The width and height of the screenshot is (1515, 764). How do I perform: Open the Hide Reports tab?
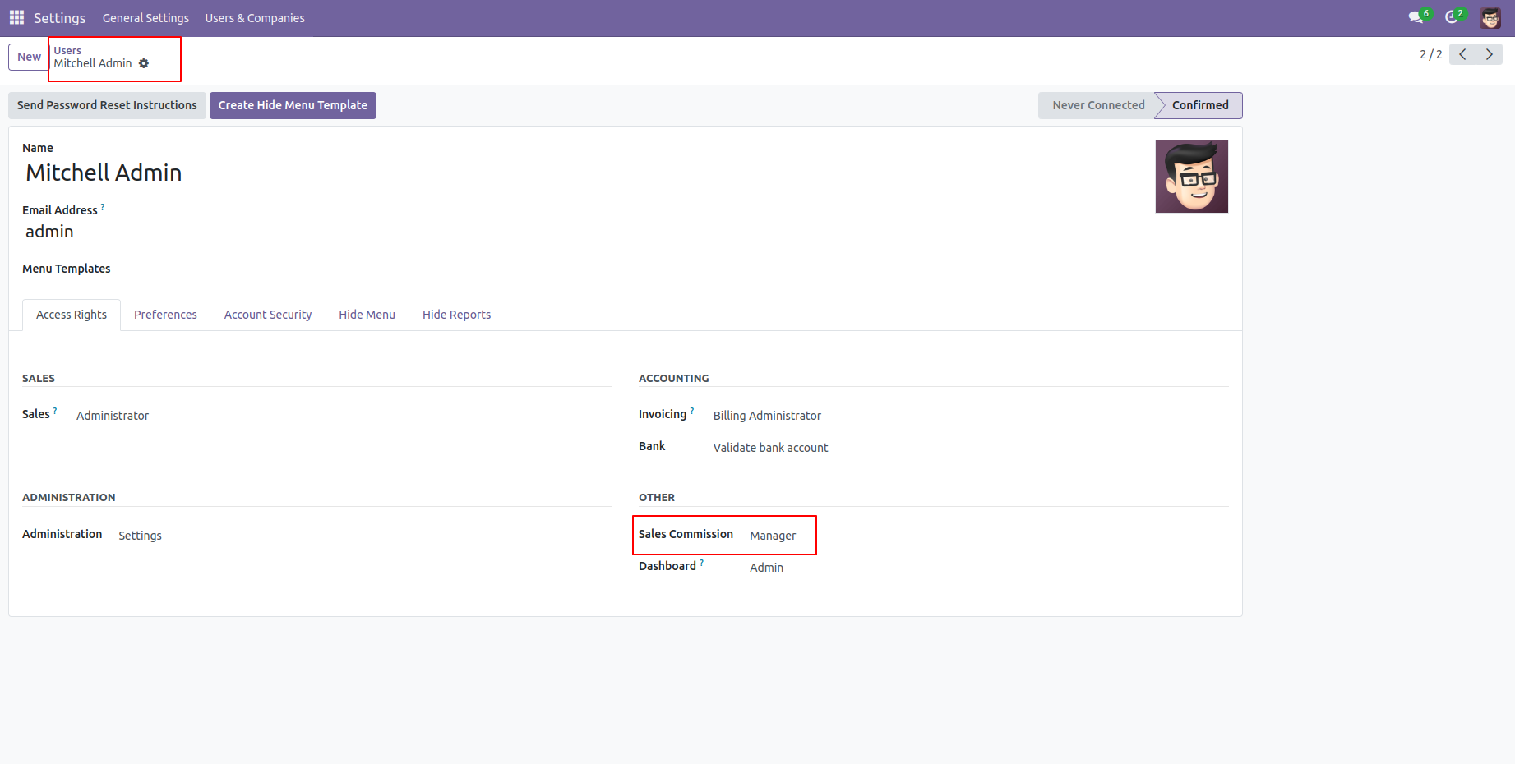click(x=456, y=315)
